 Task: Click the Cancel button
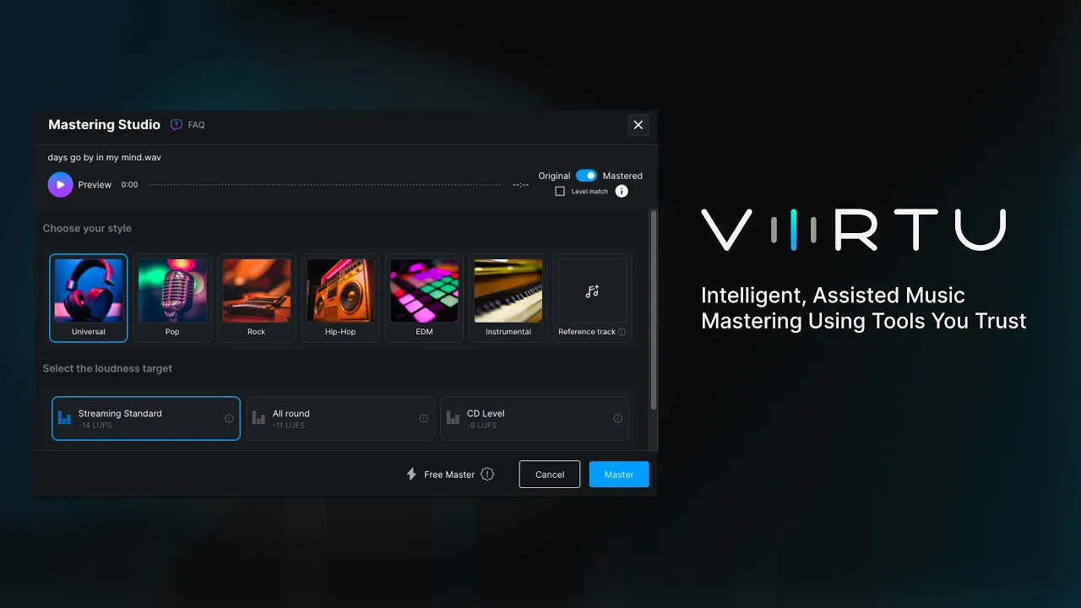(549, 475)
